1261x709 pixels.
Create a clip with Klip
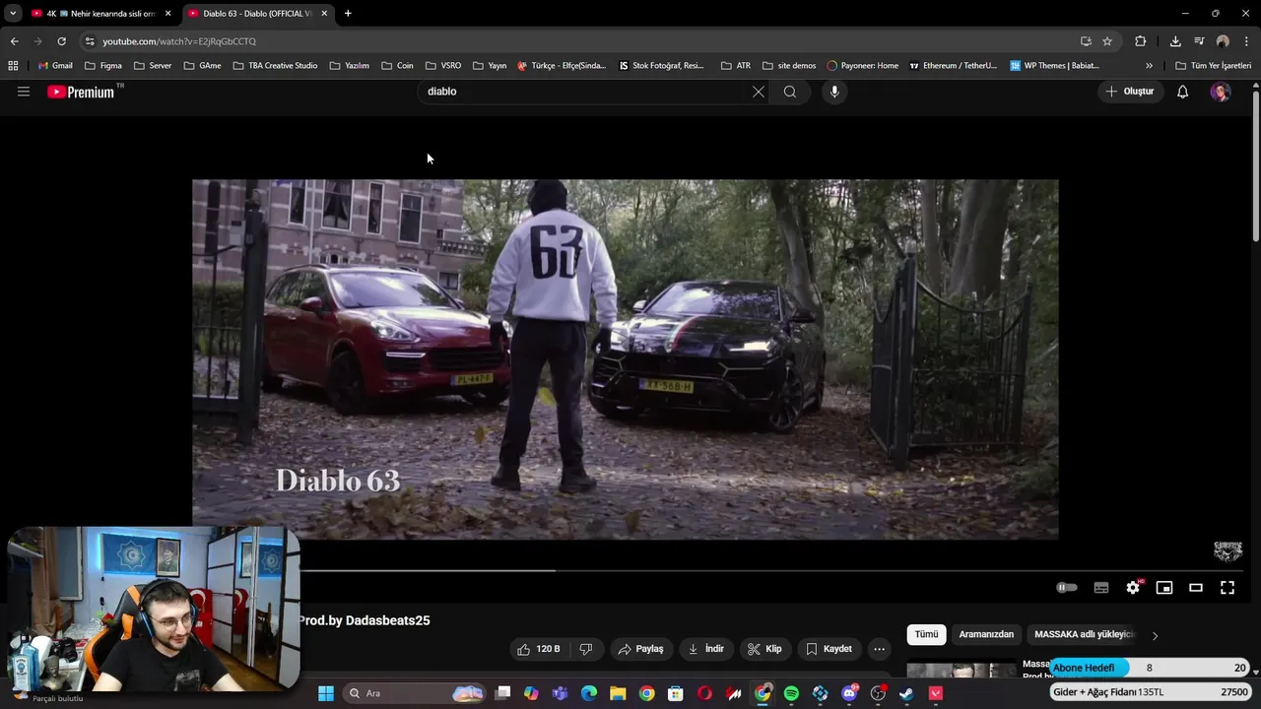click(x=764, y=649)
